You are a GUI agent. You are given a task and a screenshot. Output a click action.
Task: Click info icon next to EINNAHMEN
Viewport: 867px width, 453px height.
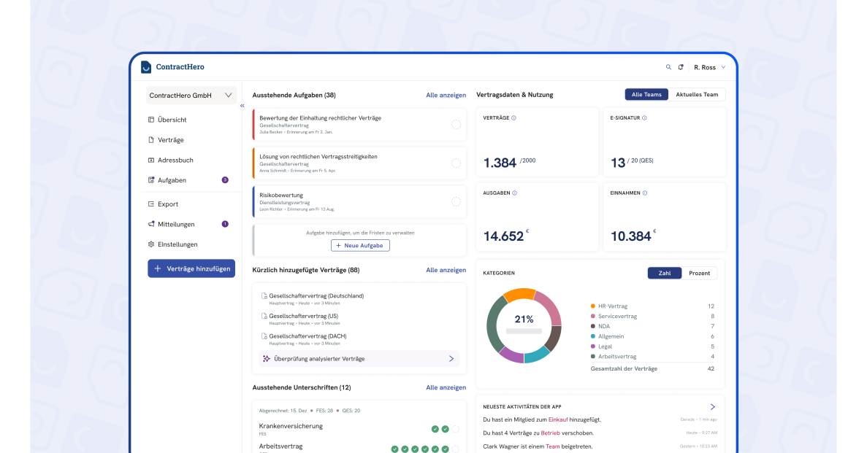[646, 193]
